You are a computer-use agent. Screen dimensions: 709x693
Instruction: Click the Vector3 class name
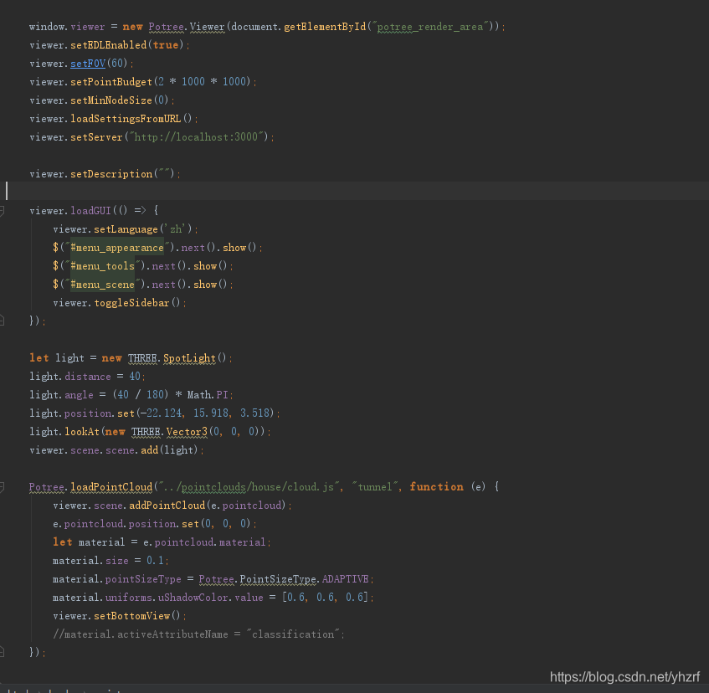coord(187,432)
